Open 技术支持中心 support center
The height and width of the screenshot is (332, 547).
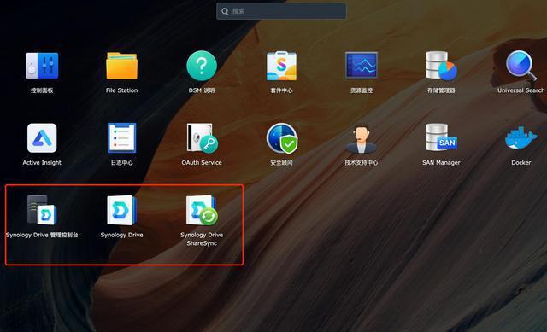click(362, 138)
